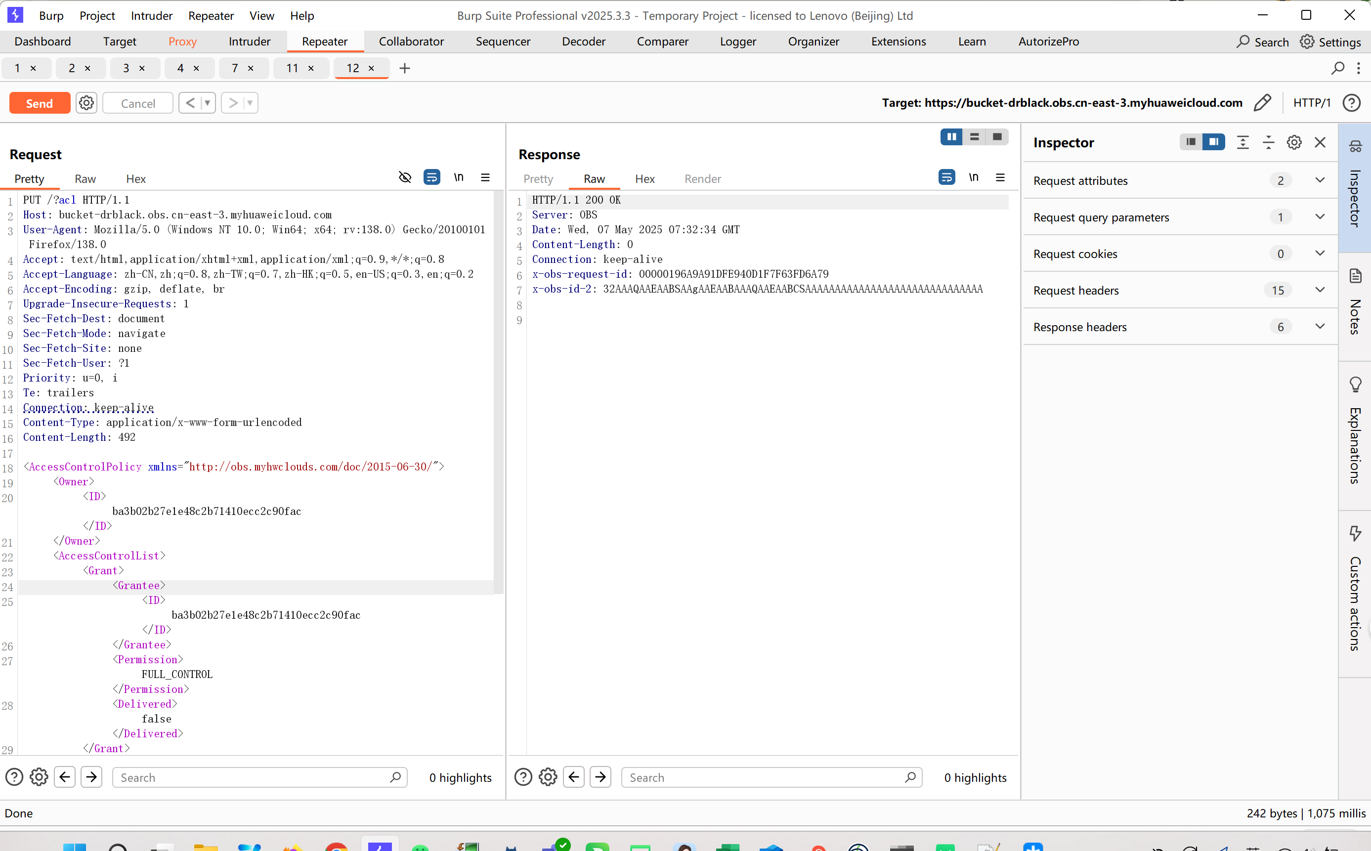This screenshot has width=1371, height=851.
Task: Open search settings gear below the Request pane
Action: pyautogui.click(x=39, y=777)
